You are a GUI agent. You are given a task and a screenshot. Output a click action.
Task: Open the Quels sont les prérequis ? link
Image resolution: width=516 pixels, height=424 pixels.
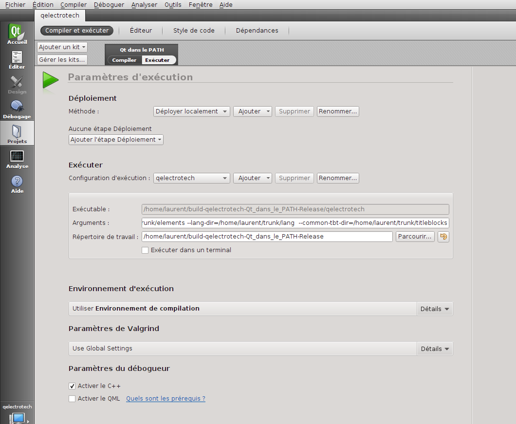[x=166, y=398]
